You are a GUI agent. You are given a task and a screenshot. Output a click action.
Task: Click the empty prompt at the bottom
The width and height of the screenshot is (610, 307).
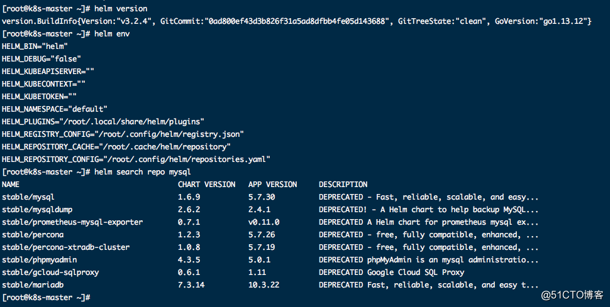pos(46,298)
